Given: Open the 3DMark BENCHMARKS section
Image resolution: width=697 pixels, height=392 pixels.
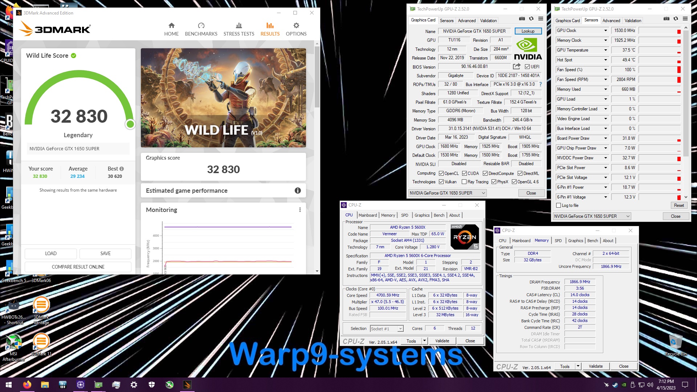Looking at the screenshot, I should point(201,29).
